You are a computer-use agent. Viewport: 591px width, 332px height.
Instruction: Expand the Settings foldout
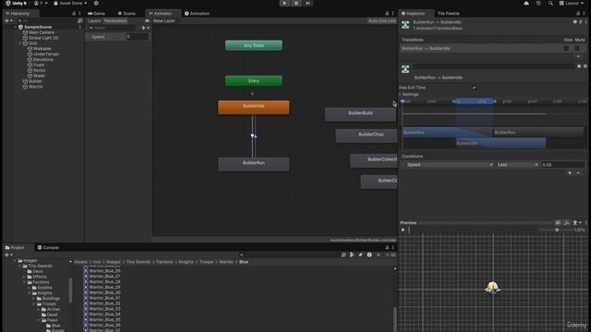click(x=400, y=94)
